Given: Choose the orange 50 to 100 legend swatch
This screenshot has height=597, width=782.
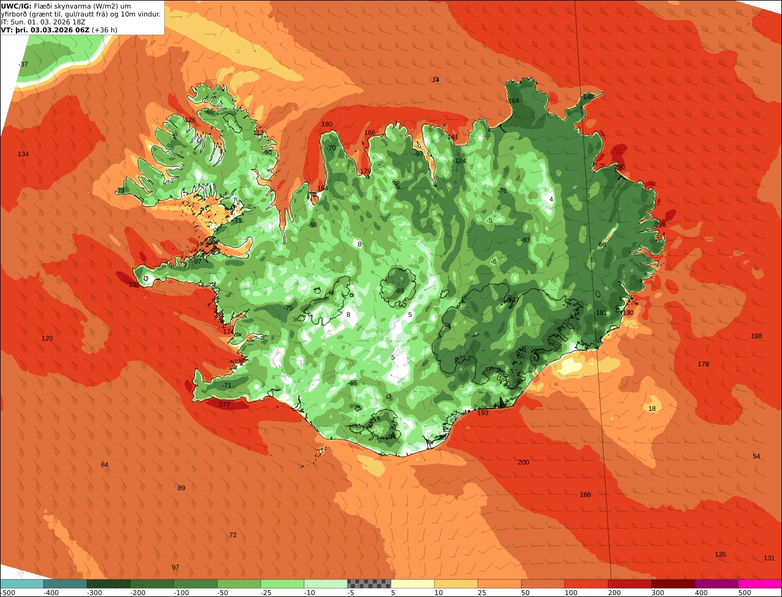Looking at the screenshot, I should click(543, 584).
